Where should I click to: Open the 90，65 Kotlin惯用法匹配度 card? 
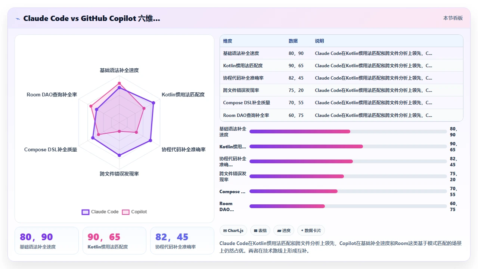pyautogui.click(x=114, y=241)
